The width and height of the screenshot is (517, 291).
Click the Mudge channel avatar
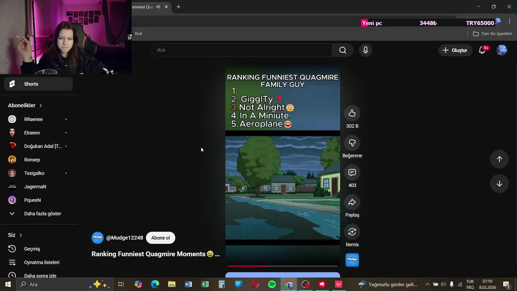pyautogui.click(x=97, y=238)
